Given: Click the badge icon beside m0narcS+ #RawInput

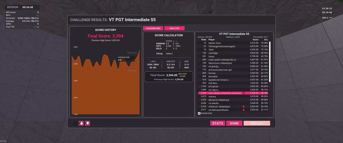Looking at the screenshot, I should 243,107.
